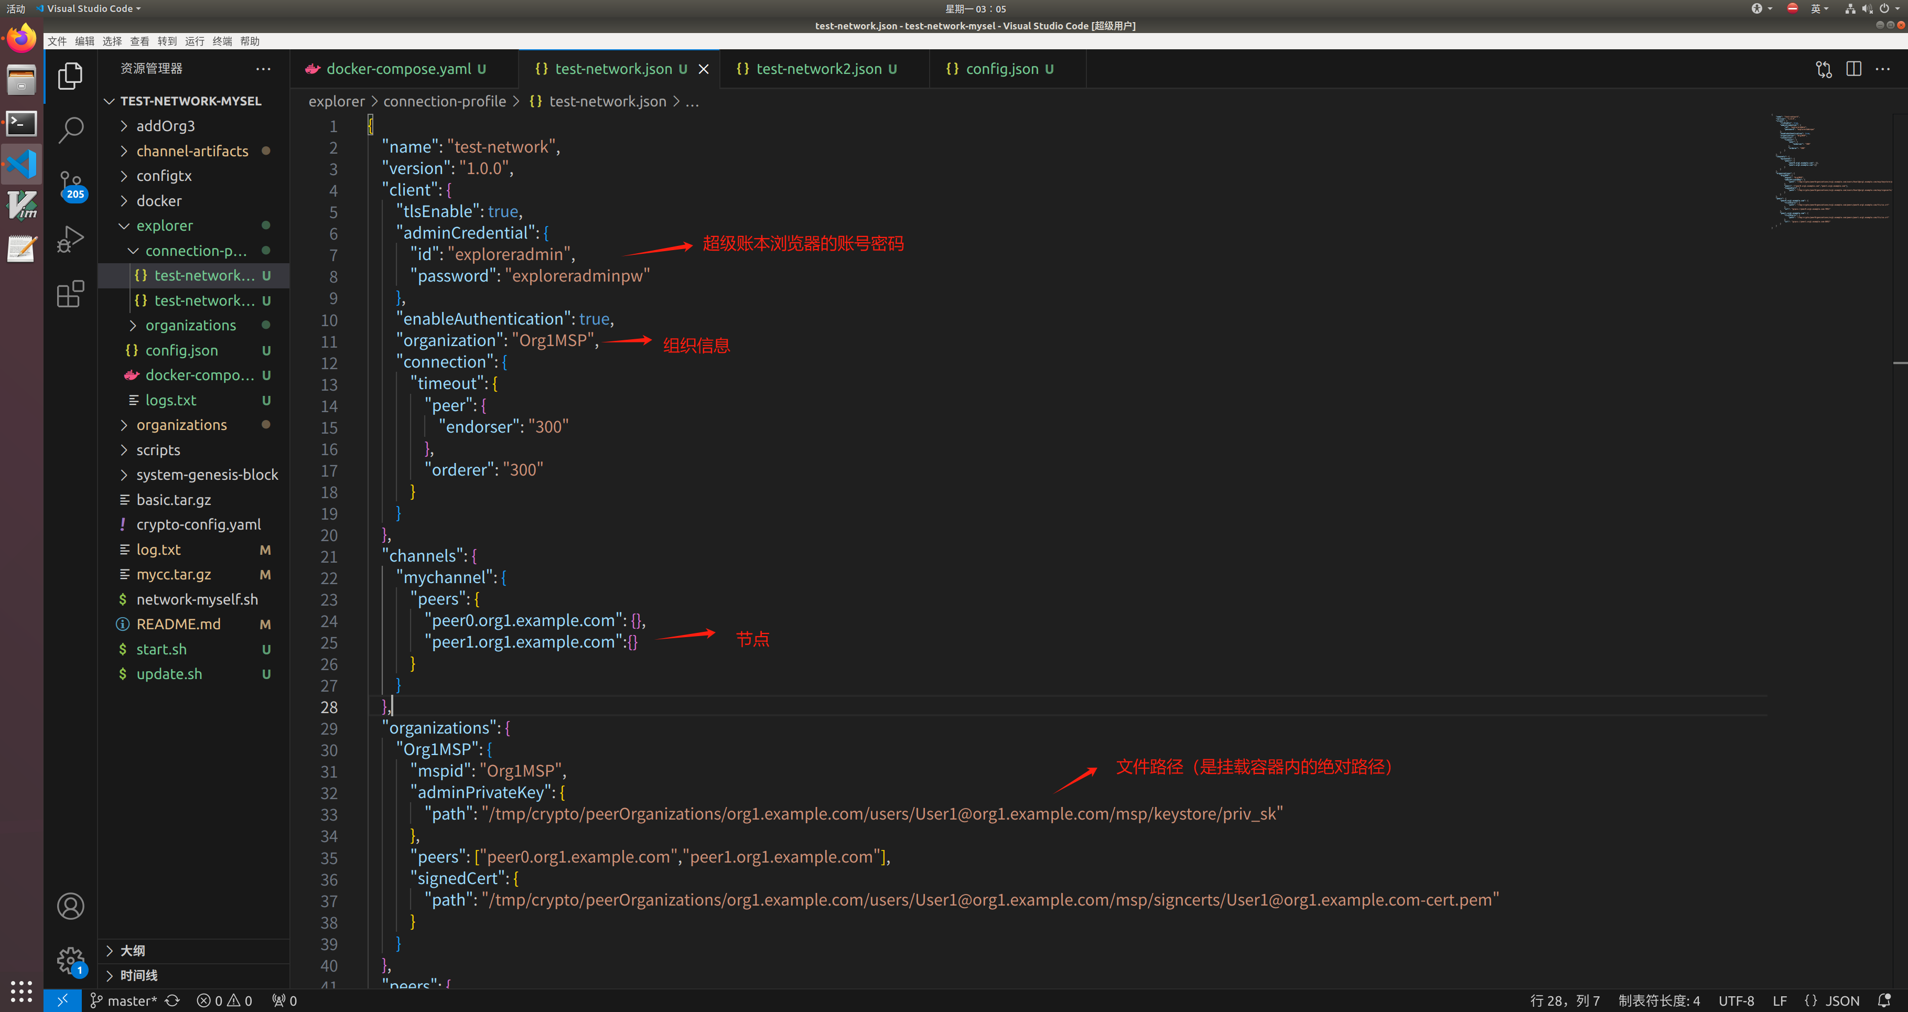
Task: Click the remote window indicator in status bar
Action: point(62,1001)
